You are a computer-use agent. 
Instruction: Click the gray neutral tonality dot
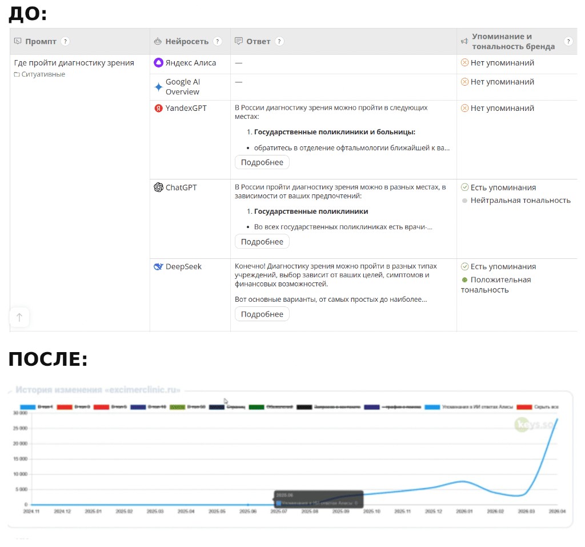(464, 201)
